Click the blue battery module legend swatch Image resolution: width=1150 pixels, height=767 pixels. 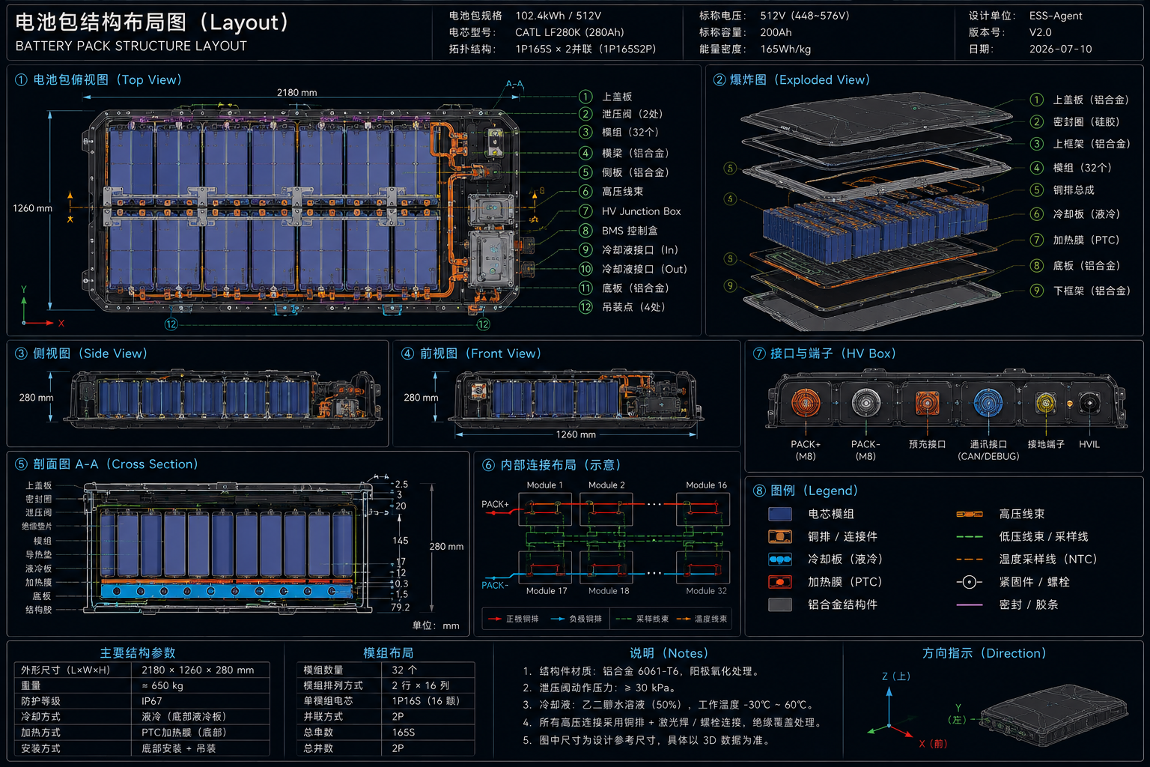[780, 514]
